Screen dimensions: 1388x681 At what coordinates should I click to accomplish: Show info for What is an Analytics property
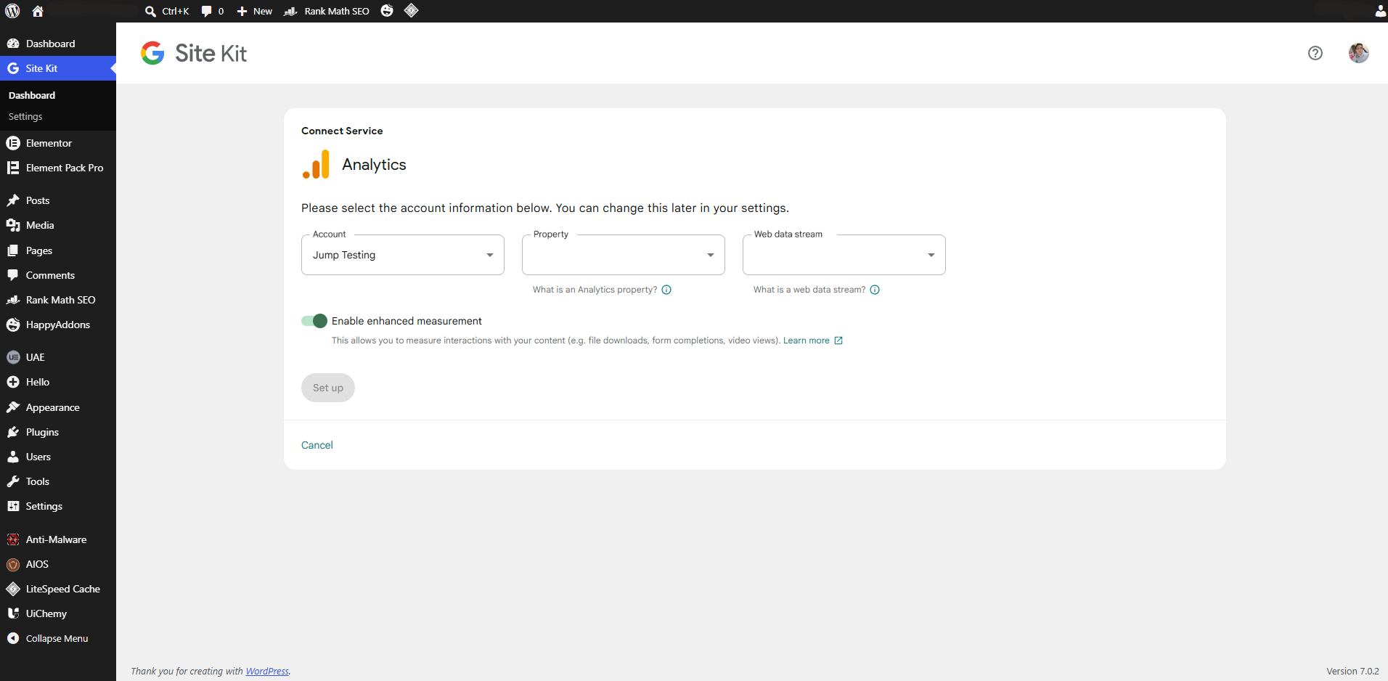click(666, 290)
